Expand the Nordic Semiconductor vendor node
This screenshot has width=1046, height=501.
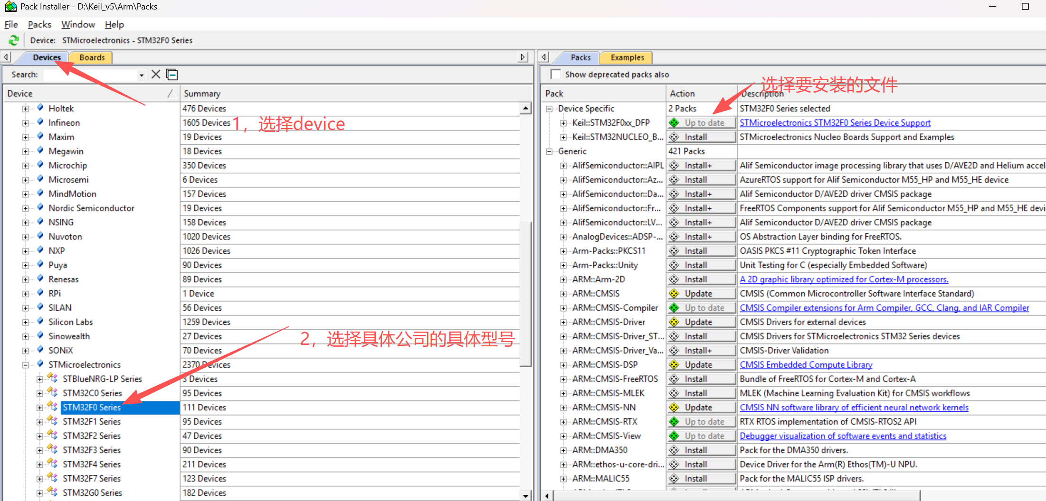[25, 208]
